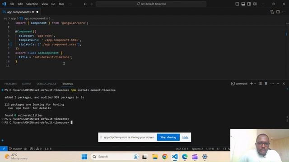This screenshot has height=162, width=289.
Task: Open Clipchamp from the taskbar
Action: coord(195,157)
